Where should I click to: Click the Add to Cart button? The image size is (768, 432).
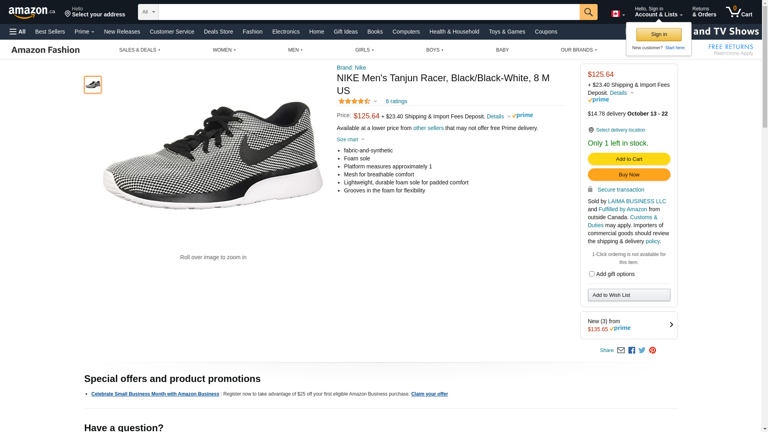click(x=629, y=159)
